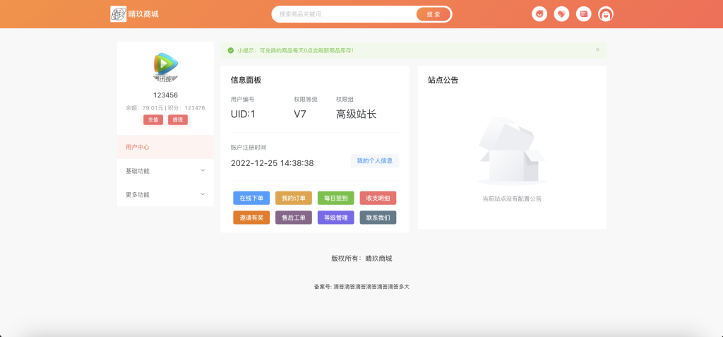Click the V7 permission level value
The width and height of the screenshot is (723, 337).
tap(300, 114)
